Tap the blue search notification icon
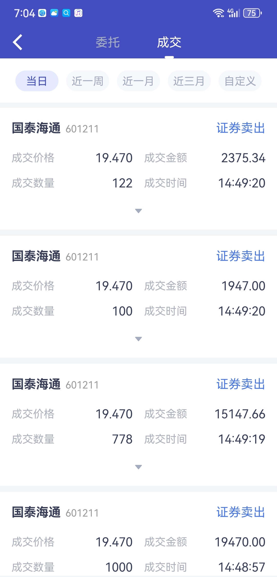Viewport: 277px width, 577px height. pos(66,13)
